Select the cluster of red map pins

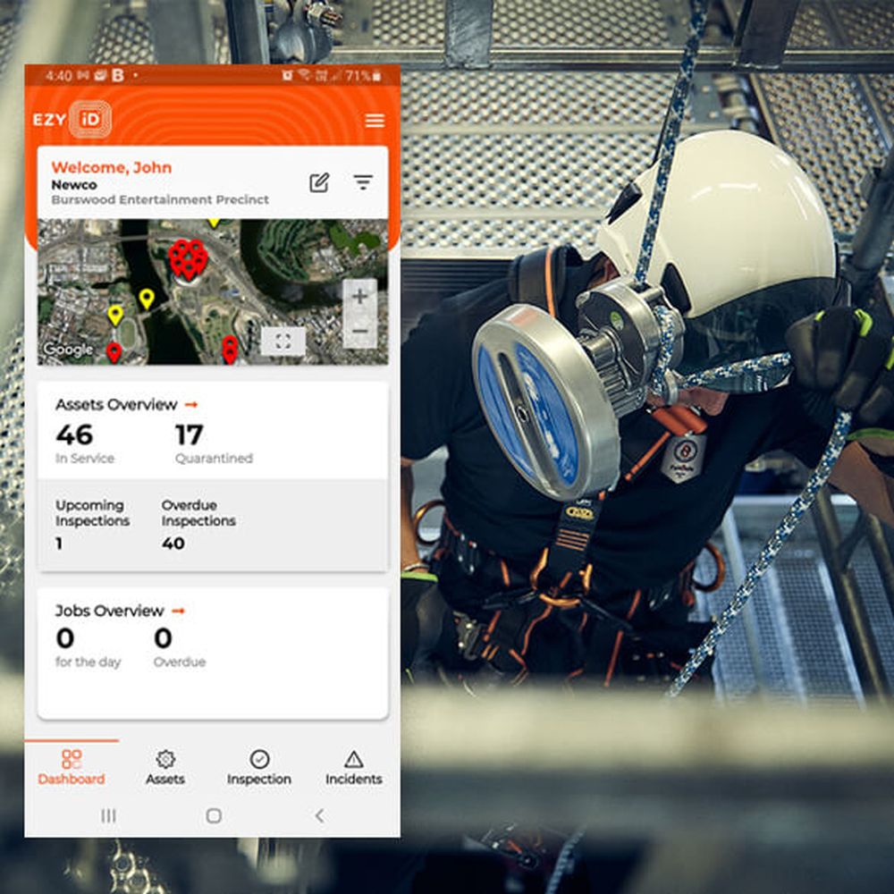[188, 258]
